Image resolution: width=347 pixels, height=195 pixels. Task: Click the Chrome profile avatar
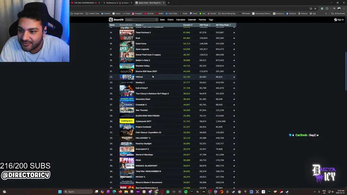(x=339, y=8)
